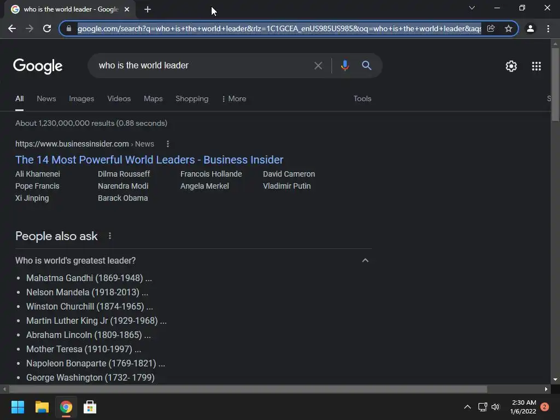Go to the Google homepage via the logo
Viewport: 560px width, 420px height.
click(x=38, y=66)
